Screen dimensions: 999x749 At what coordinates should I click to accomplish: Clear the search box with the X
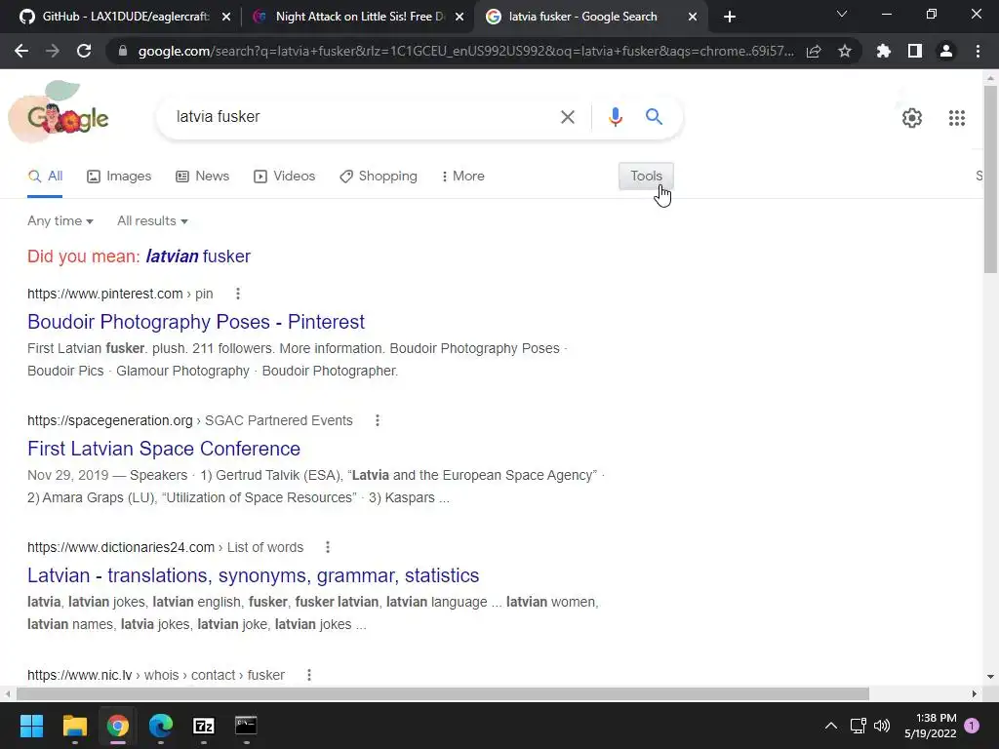tap(567, 117)
